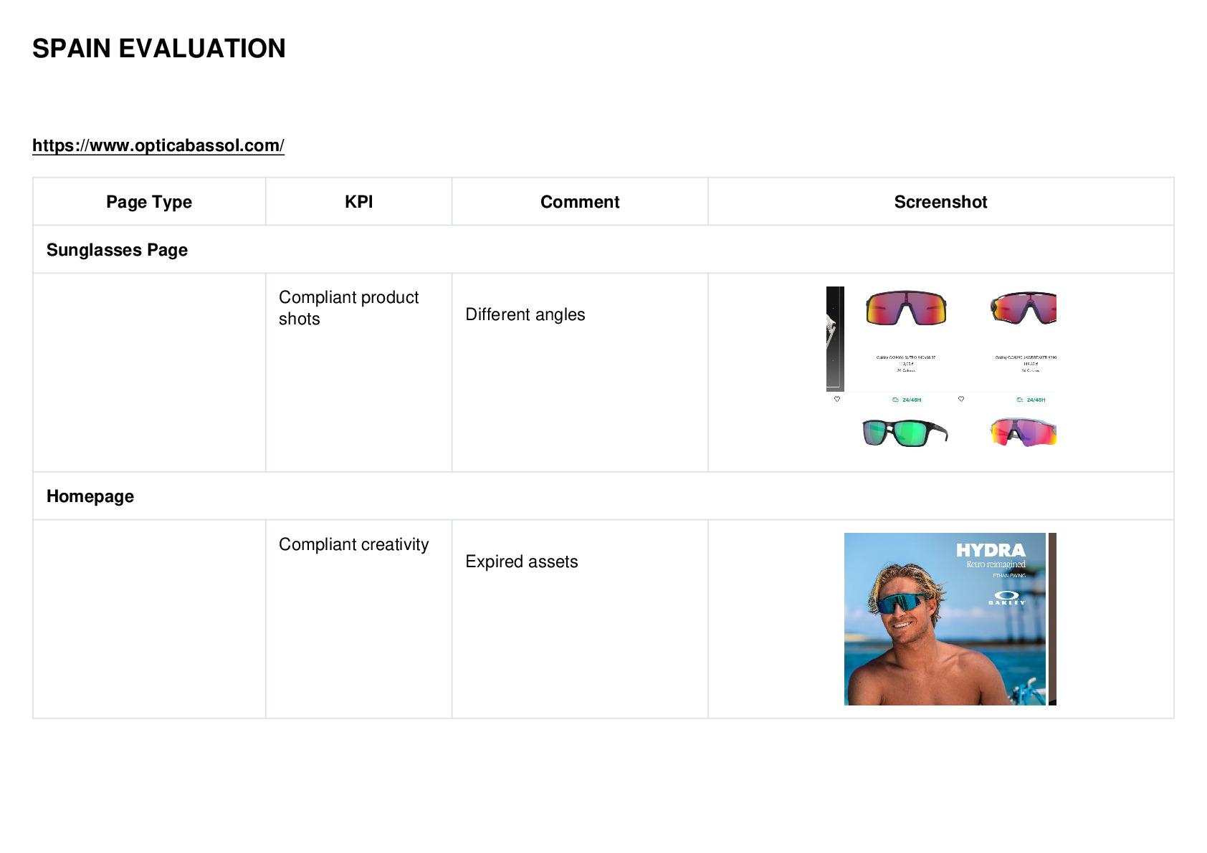Click the Screenshot column header
This screenshot has height=853, width=1207.
[x=941, y=202]
